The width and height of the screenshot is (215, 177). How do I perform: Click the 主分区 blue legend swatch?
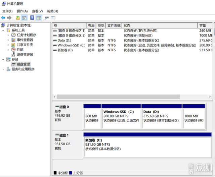71,173
